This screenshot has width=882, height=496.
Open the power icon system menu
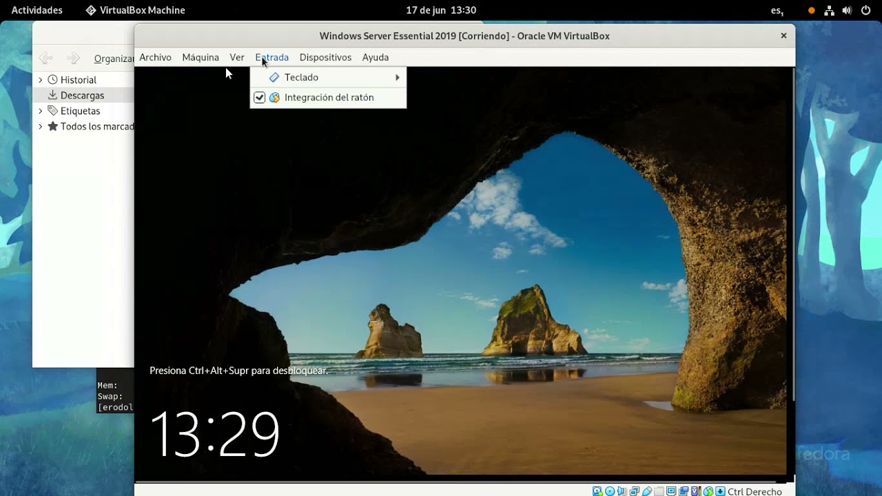866,10
